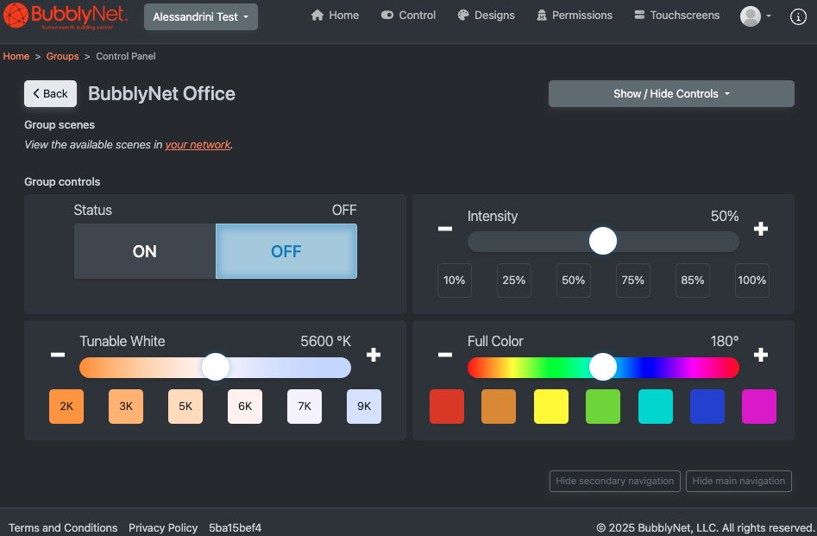The width and height of the screenshot is (817, 536).
Task: Open the Alessandrini Test network selector
Action: [x=200, y=16]
